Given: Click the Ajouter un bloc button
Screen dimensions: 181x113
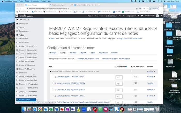Looking at the screenshot, I should (25, 100).
